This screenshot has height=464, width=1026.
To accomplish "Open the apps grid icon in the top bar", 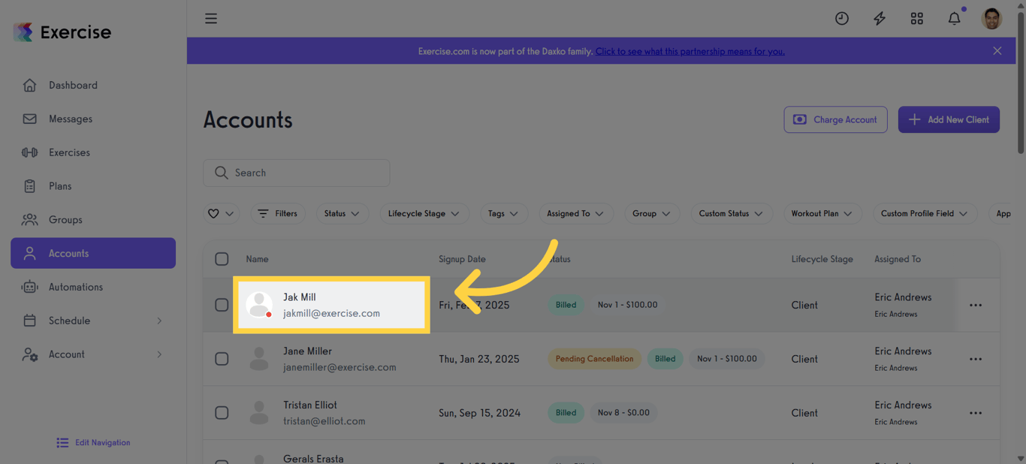I will [916, 18].
